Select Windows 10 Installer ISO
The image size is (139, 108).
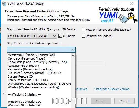click(x=39, y=105)
